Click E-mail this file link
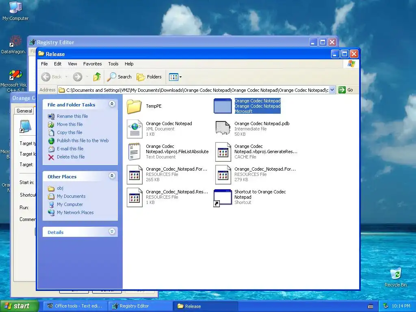416x312 pixels. tap(70, 149)
